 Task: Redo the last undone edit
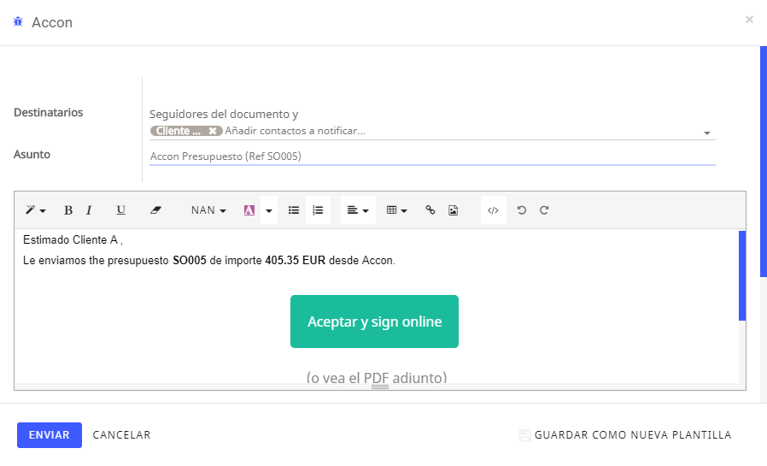click(544, 210)
